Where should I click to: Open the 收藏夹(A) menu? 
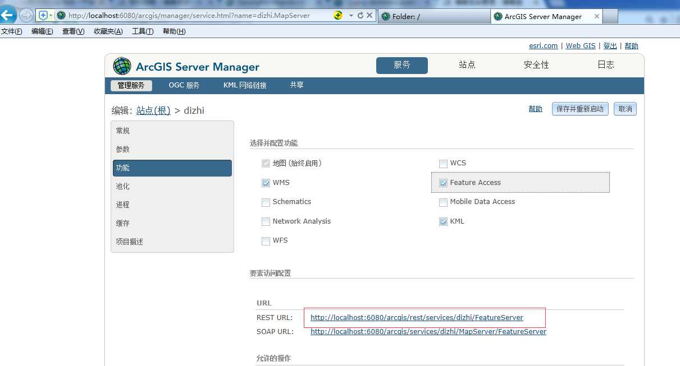coord(108,31)
